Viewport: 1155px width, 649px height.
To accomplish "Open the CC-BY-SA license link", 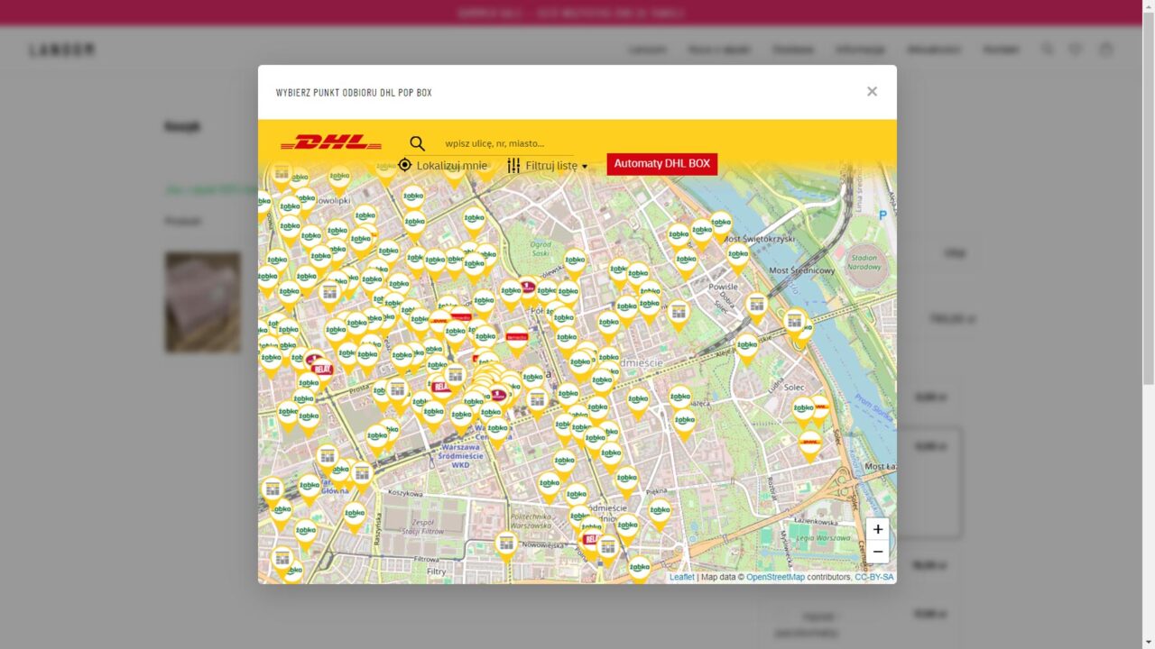I will (874, 577).
